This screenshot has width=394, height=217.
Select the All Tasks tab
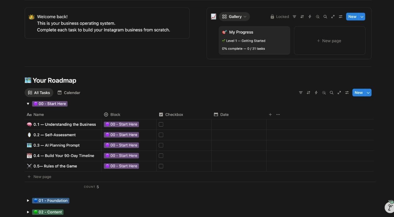pyautogui.click(x=39, y=93)
